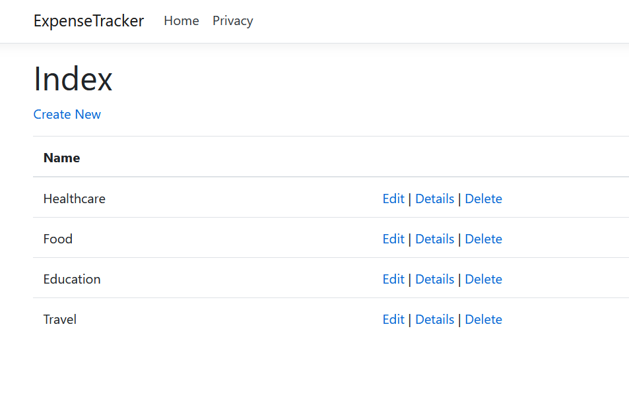Screen dimensions: 629x401
Task: Click the Index page heading
Action: [x=73, y=79]
